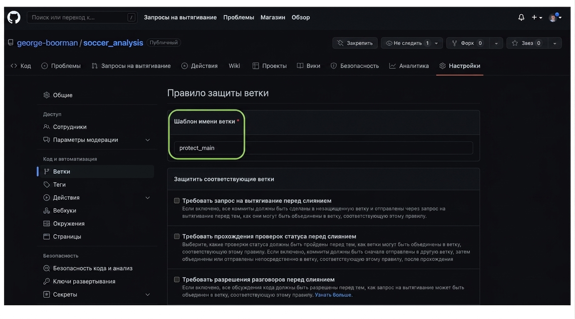This screenshot has height=319, width=575.
Task: Select Страницы in settings sidebar
Action: 97,236
